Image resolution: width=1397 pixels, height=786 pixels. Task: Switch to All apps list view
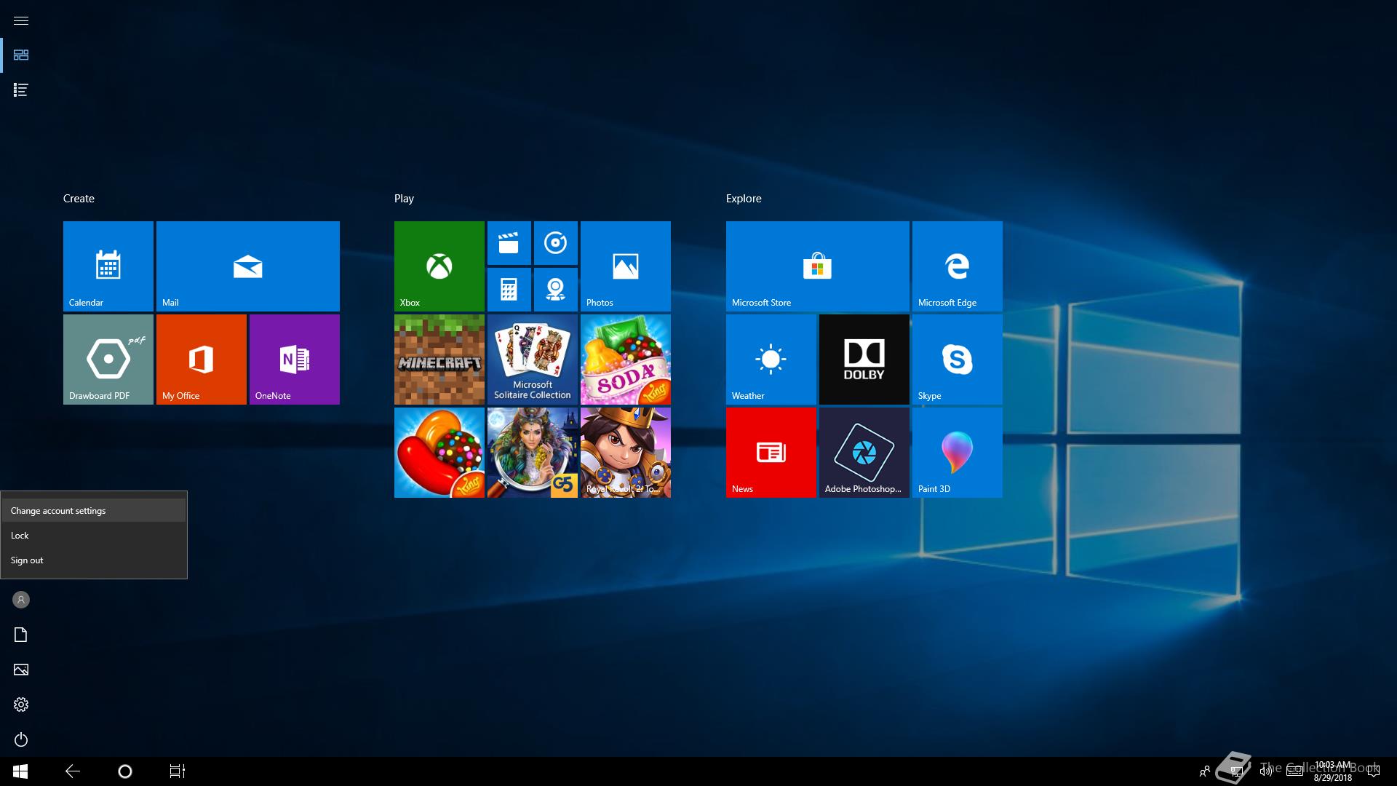[21, 90]
